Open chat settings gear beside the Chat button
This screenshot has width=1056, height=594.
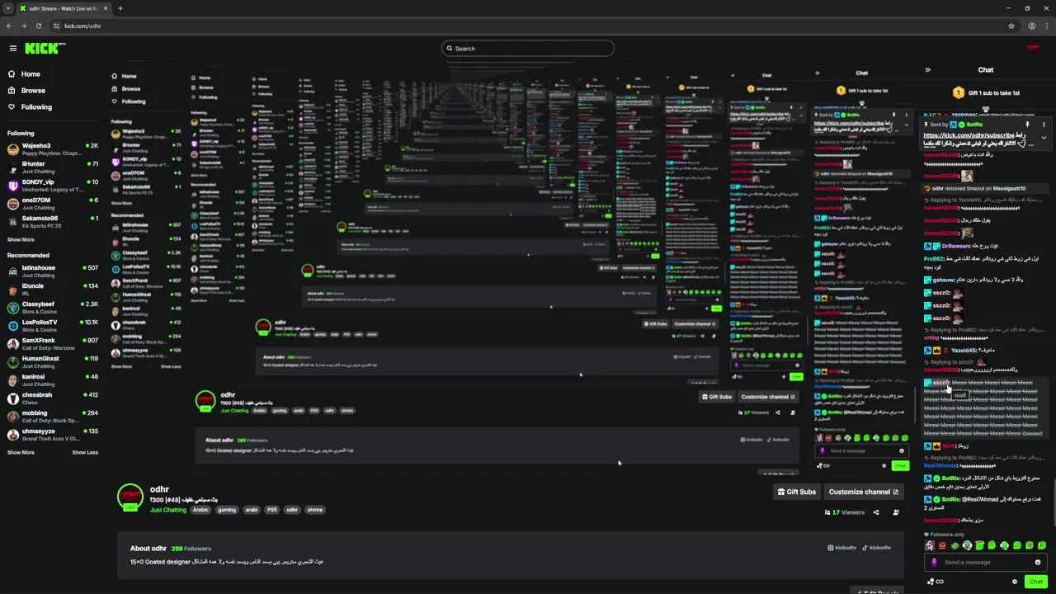click(1013, 582)
